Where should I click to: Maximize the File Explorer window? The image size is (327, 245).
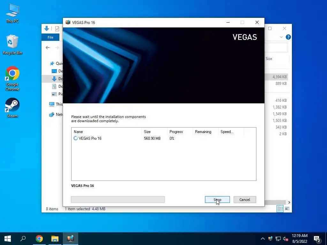point(270,28)
